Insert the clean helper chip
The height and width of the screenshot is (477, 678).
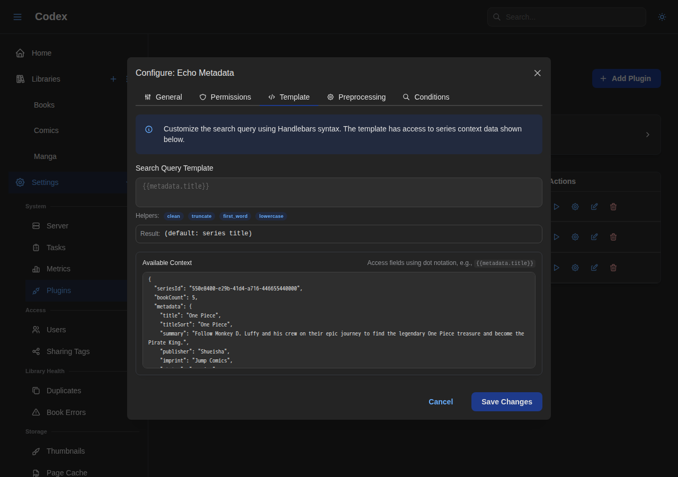point(173,216)
